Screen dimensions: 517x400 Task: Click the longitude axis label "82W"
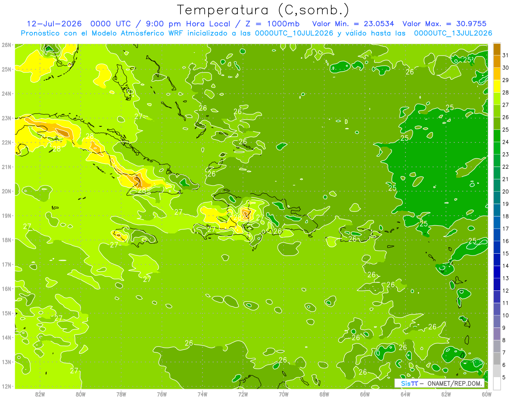point(40,394)
